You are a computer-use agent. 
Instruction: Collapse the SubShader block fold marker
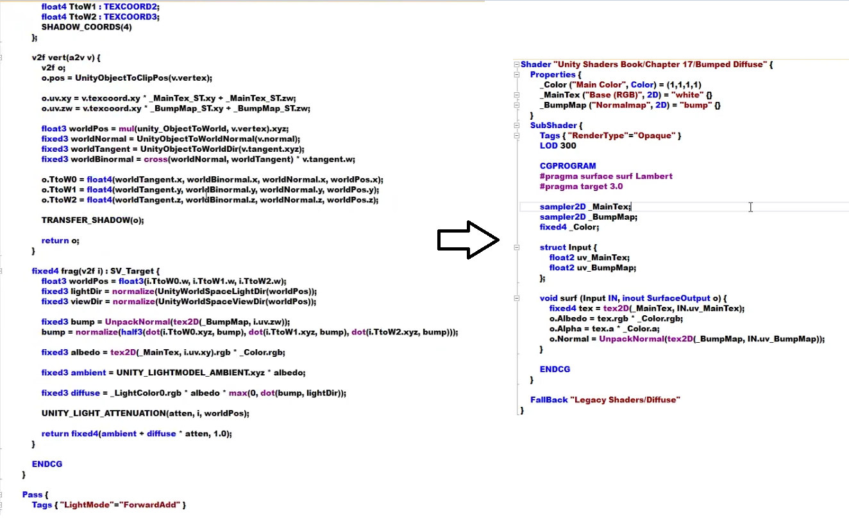[x=516, y=126]
